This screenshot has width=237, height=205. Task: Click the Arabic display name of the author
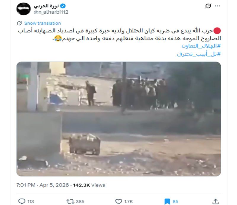tap(46, 6)
